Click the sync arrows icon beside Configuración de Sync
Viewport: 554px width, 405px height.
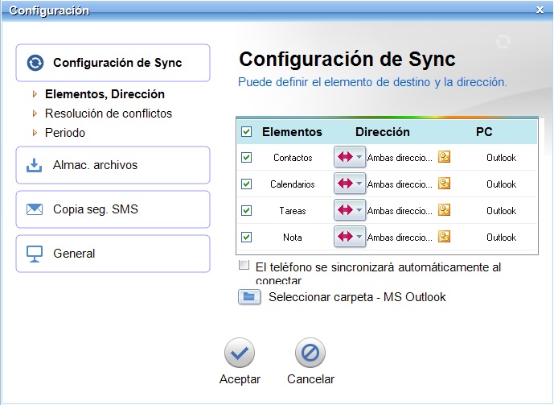pyautogui.click(x=35, y=63)
